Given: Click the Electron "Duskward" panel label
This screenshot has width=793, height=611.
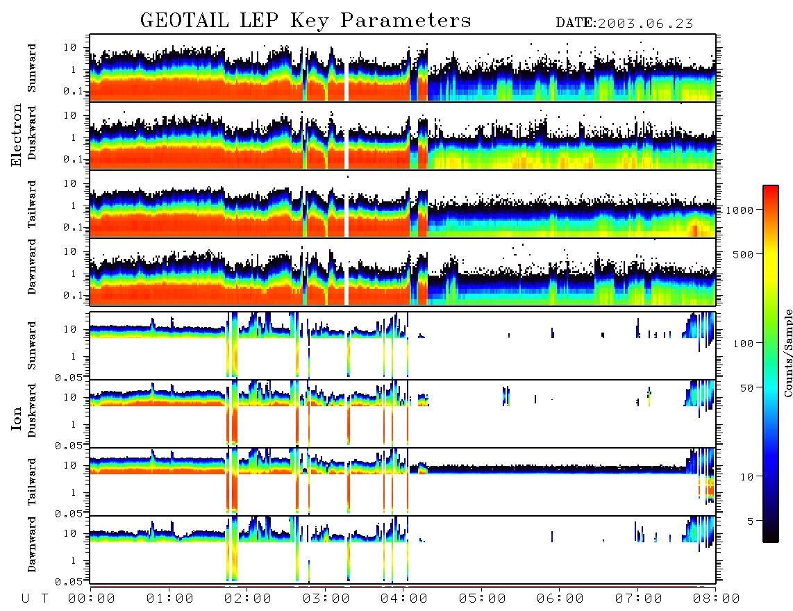Looking at the screenshot, I should [x=32, y=133].
